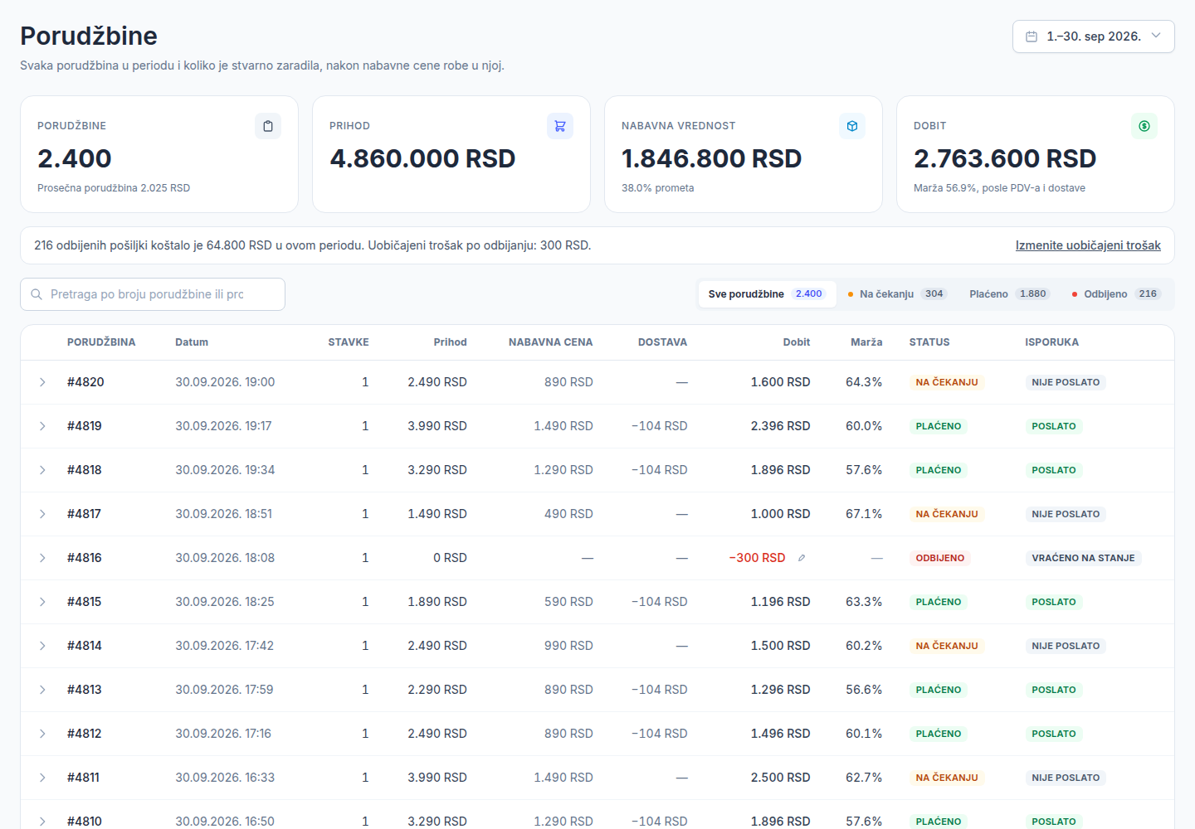
Task: Expand order #4813 row chevron
Action: tap(42, 690)
